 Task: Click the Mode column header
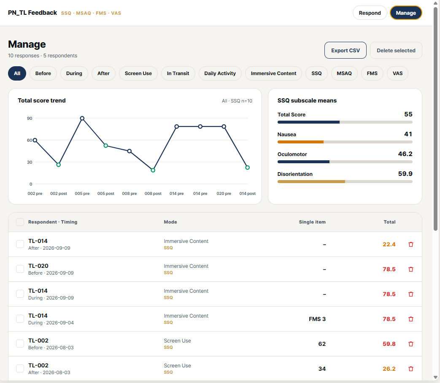(170, 222)
